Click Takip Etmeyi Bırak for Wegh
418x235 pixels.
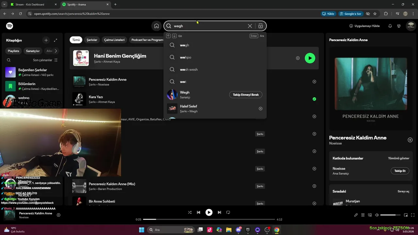(246, 95)
